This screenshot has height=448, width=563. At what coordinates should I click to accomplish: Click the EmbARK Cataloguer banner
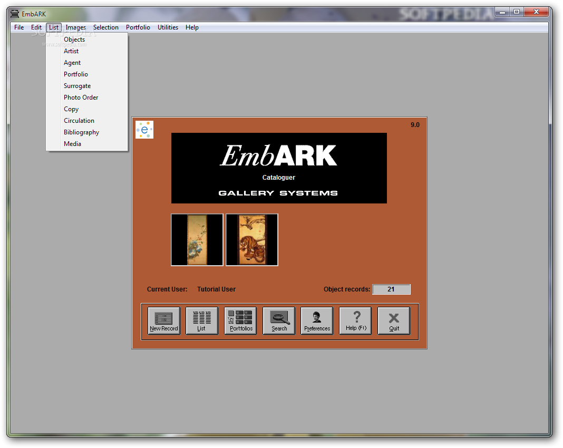pyautogui.click(x=279, y=168)
